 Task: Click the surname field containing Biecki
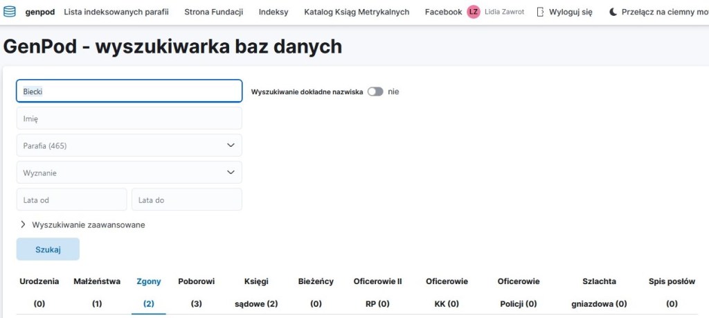click(x=129, y=91)
